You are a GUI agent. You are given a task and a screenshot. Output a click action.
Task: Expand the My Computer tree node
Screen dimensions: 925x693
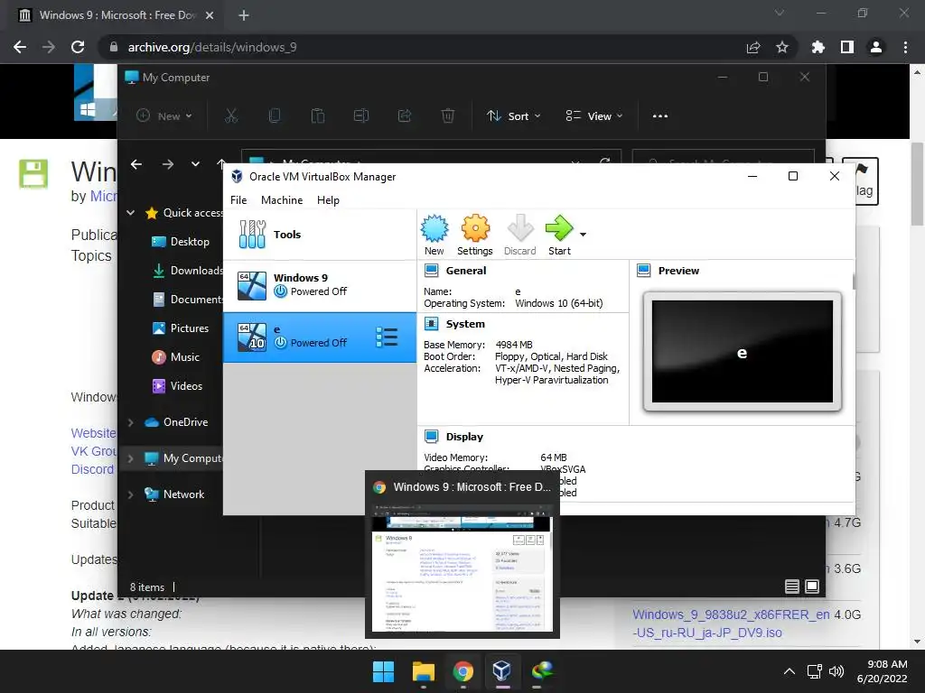(x=130, y=458)
